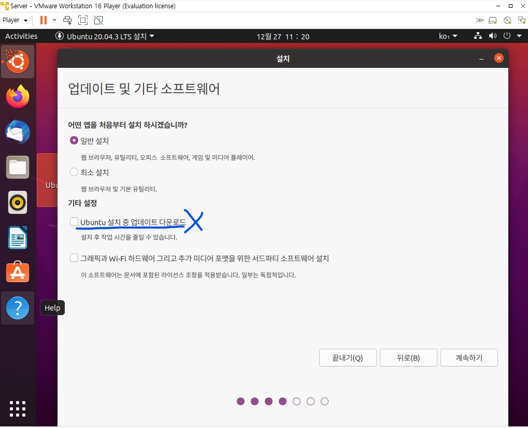
Task: Open the ko input source dropdown
Action: point(448,36)
